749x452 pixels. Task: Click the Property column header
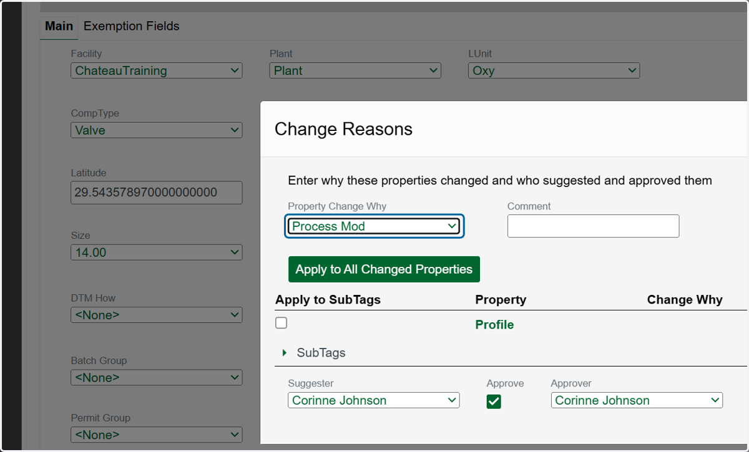(x=501, y=300)
